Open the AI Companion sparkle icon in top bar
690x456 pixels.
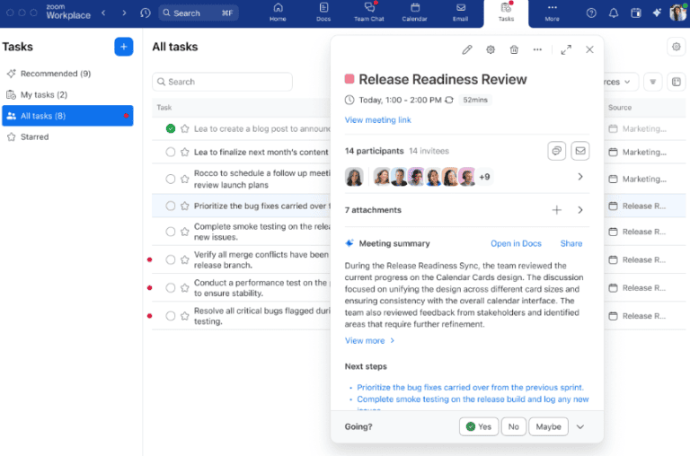657,13
